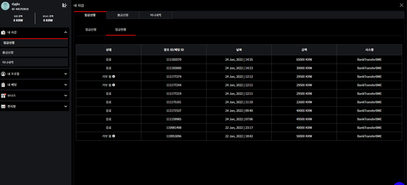The height and width of the screenshot is (185, 407).
Task: Click reference ID 110981498
Action: [x=174, y=128]
